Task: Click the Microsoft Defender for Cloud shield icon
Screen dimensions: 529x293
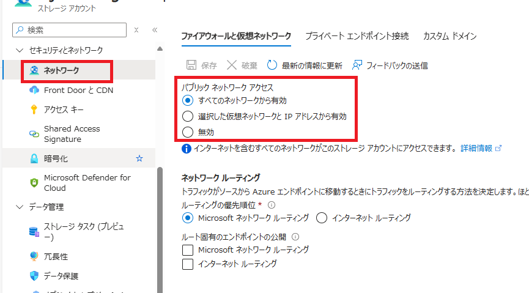Action: tap(34, 183)
